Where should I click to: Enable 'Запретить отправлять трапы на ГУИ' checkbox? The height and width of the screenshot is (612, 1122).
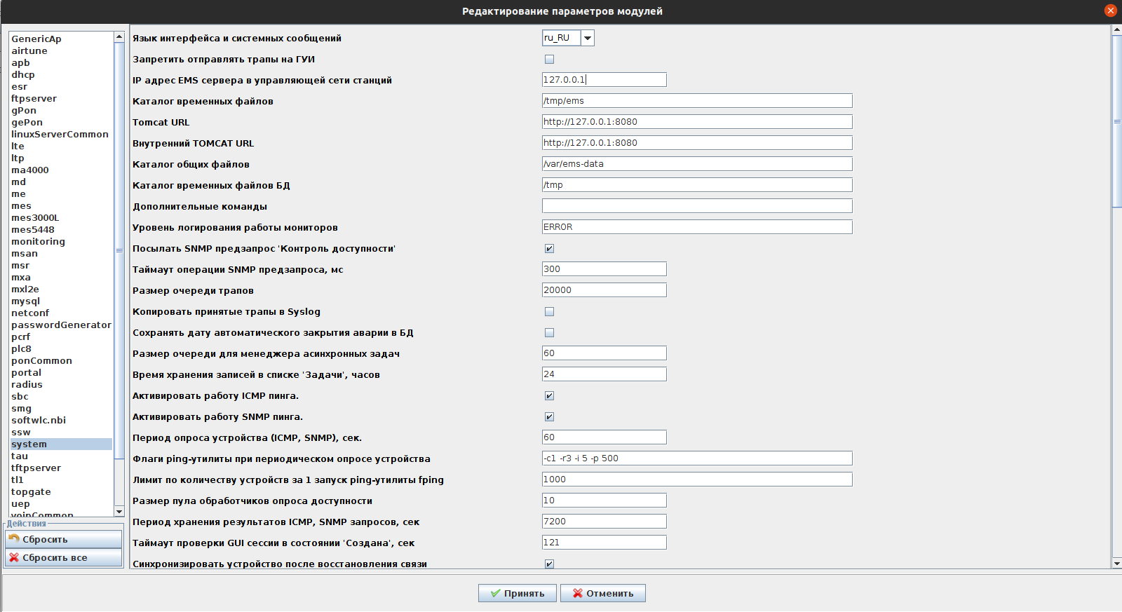pyautogui.click(x=549, y=60)
